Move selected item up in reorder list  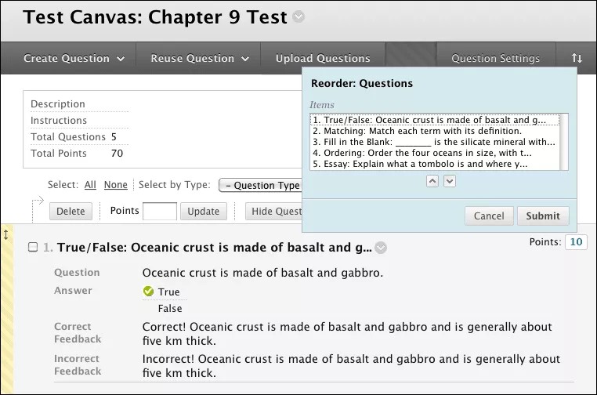click(x=432, y=181)
